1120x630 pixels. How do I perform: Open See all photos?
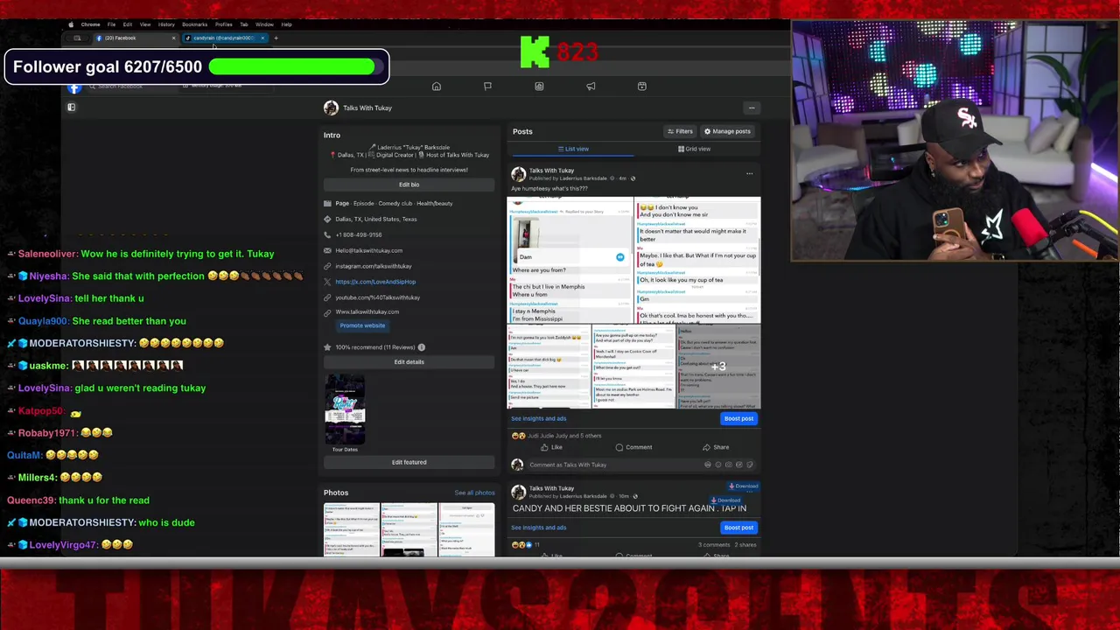coord(474,493)
